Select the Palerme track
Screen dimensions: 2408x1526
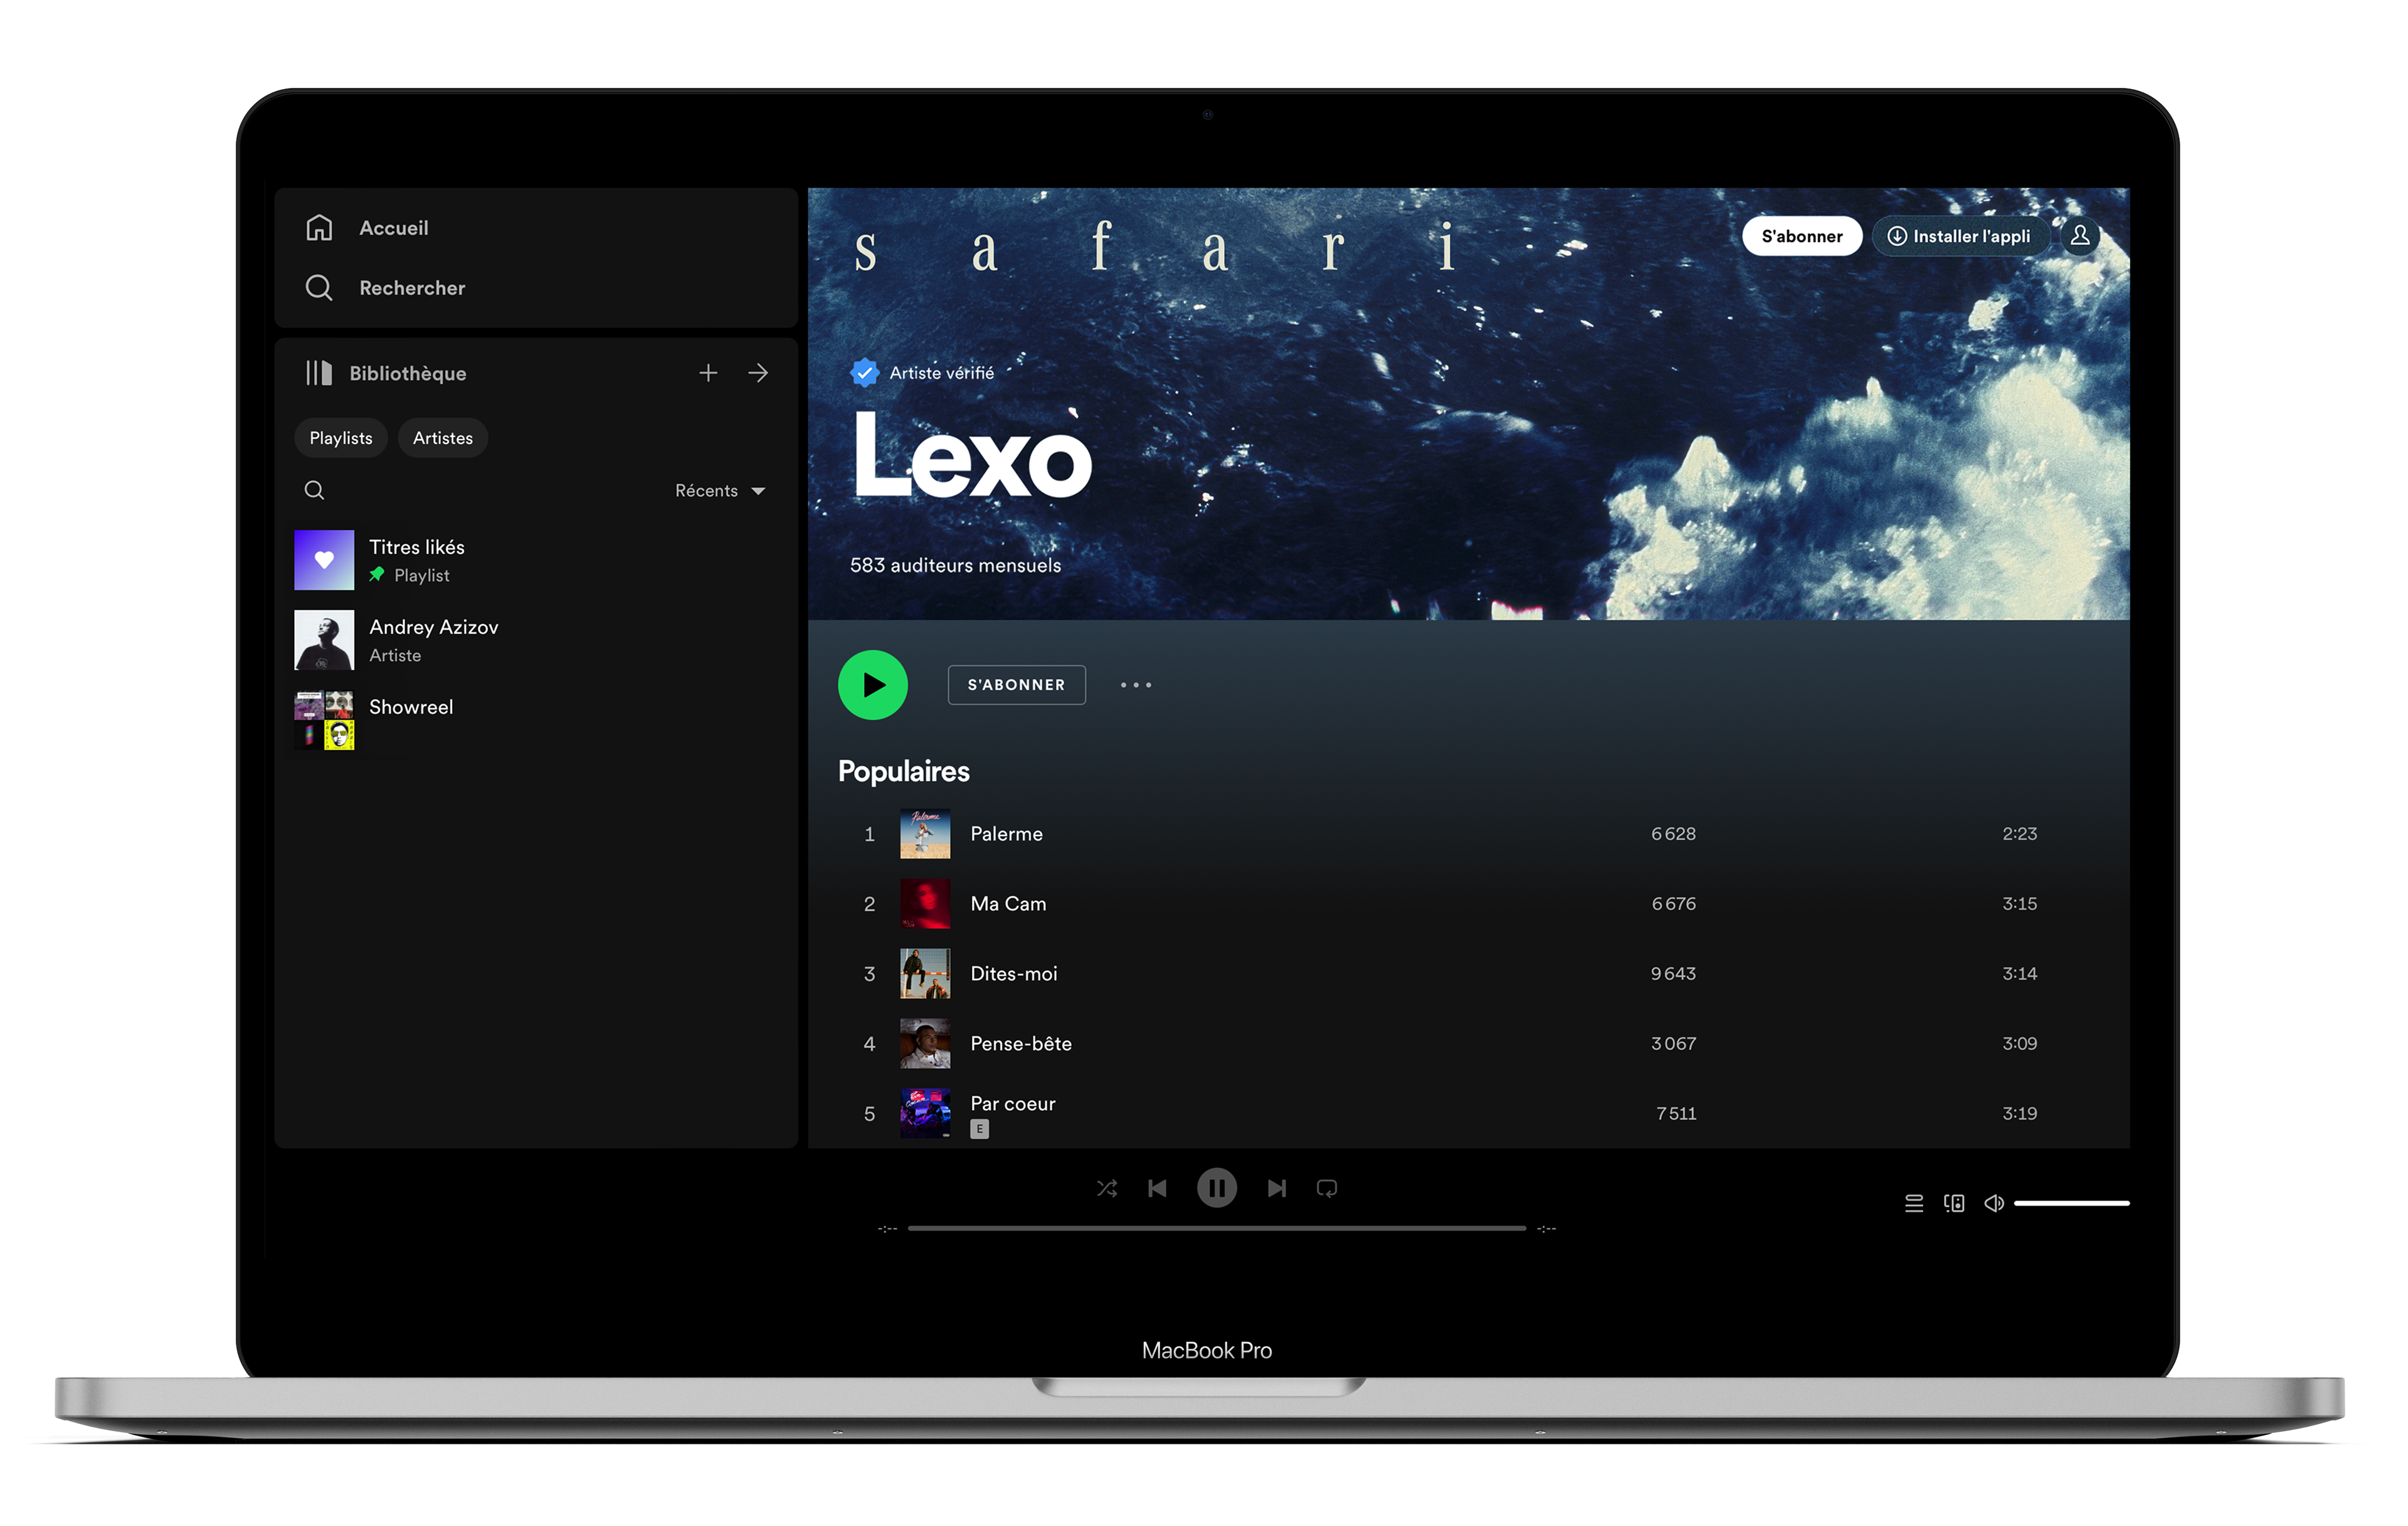[1468, 834]
